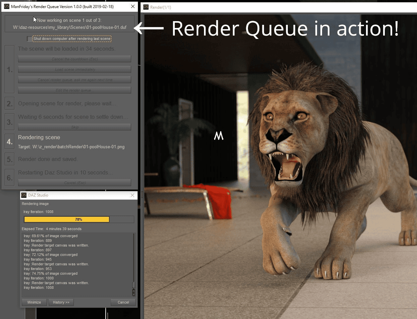Click Cancel (Esc) under Restarting Daz Studio
This screenshot has height=319, width=417.
point(74,182)
